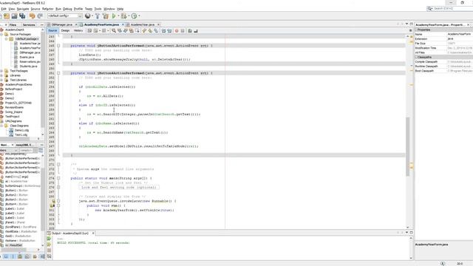Click the Debug Project icon

tap(123, 16)
